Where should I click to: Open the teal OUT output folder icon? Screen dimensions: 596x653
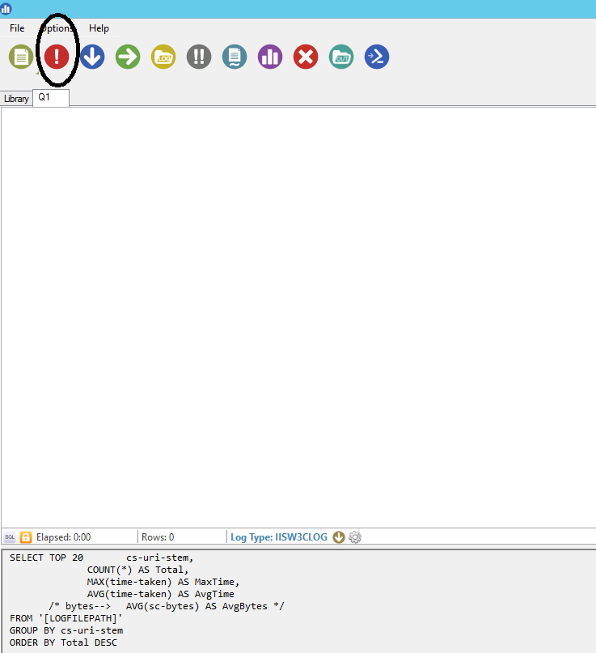[x=341, y=57]
